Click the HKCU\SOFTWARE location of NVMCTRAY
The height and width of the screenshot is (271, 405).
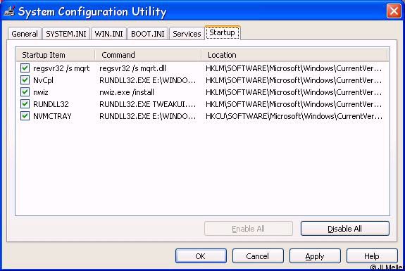[x=294, y=116]
